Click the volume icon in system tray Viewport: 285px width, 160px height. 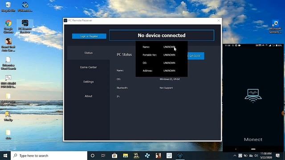(256, 156)
